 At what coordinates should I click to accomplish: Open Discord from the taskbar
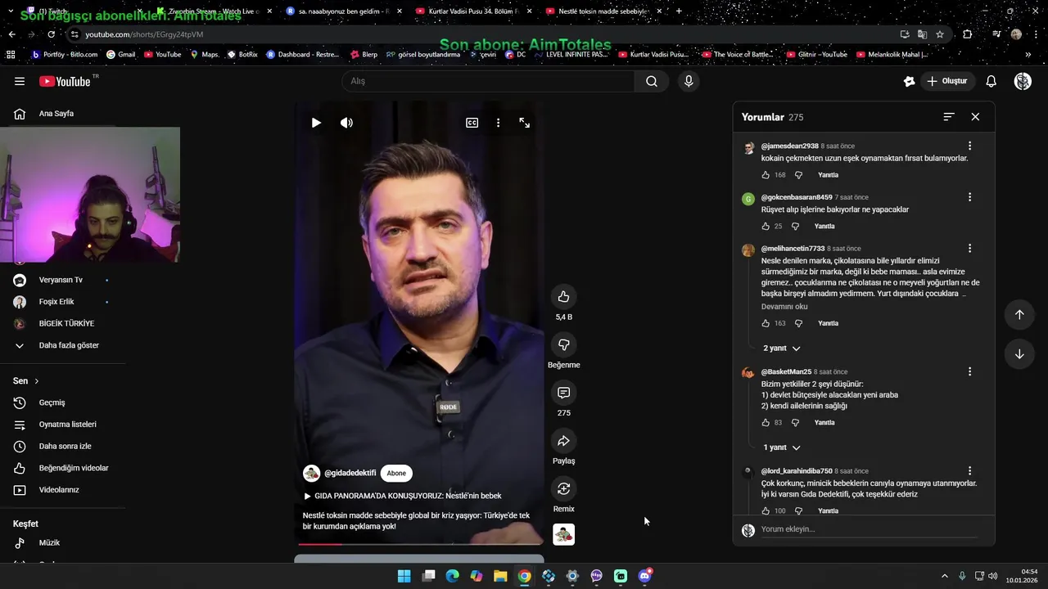[645, 576]
